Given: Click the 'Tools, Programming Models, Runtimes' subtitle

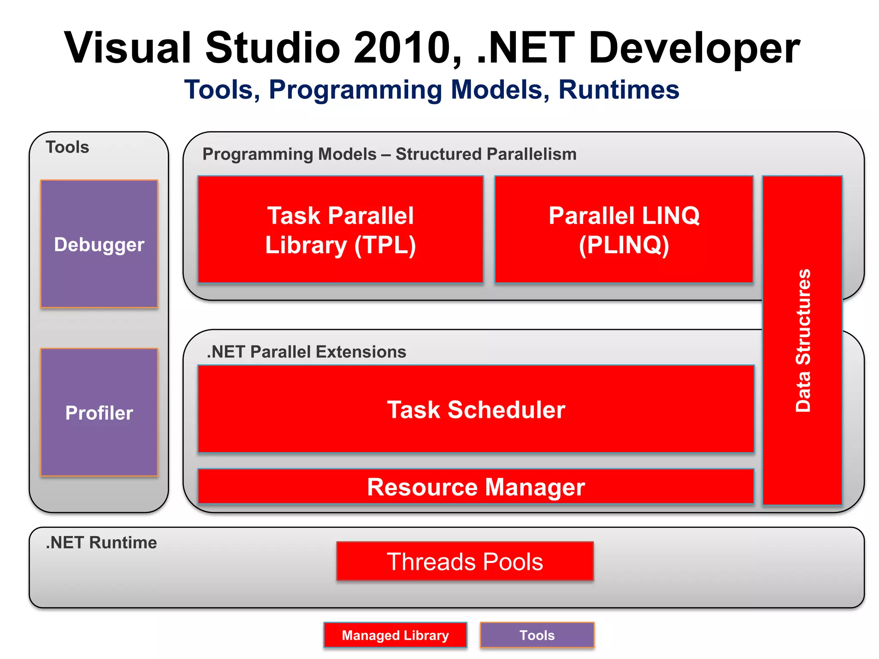Looking at the screenshot, I should click(432, 90).
